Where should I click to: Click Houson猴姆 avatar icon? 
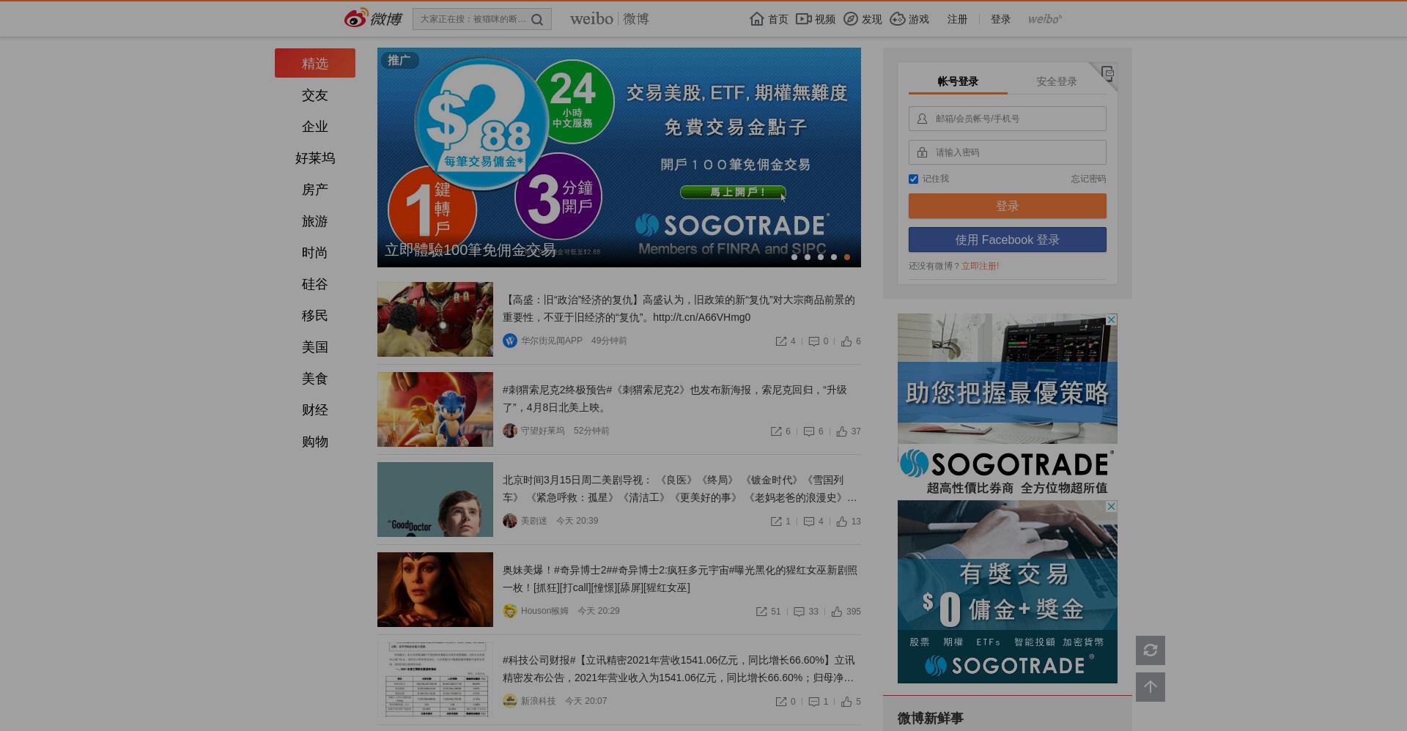pos(510,611)
